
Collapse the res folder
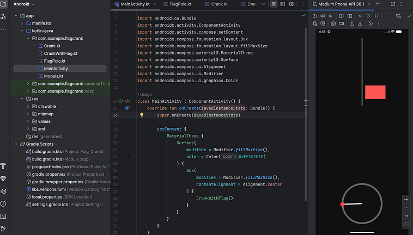tap(22, 99)
